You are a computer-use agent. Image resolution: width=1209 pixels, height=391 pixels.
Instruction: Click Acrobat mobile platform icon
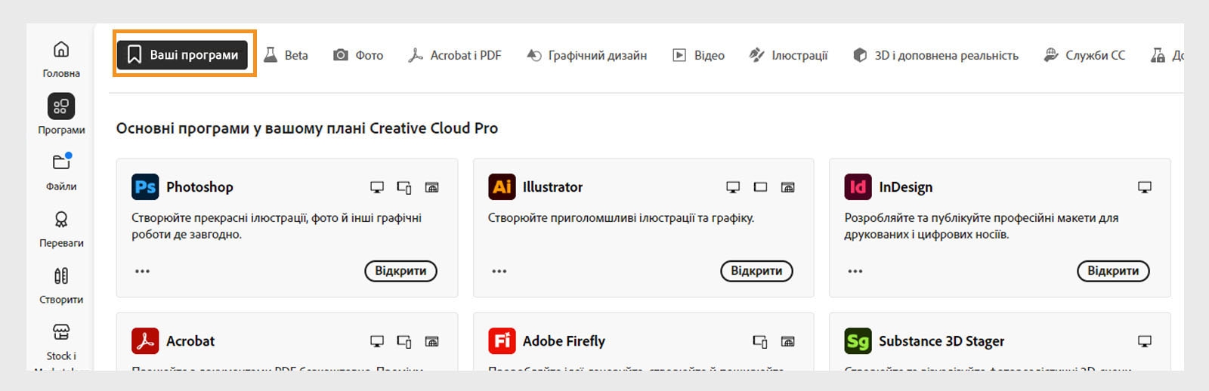[x=404, y=341]
